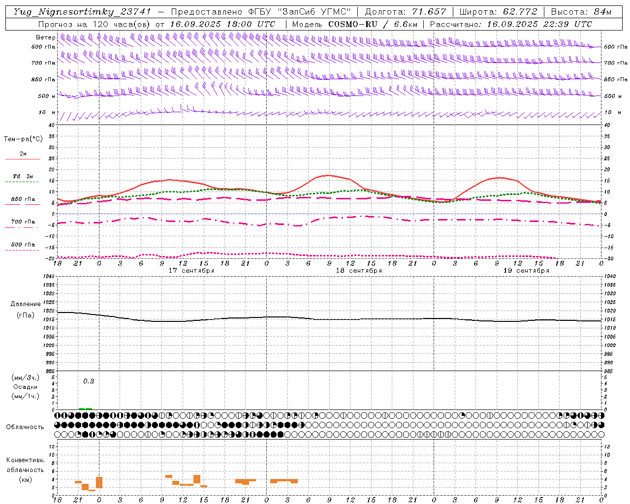Click the 17 сентября date label
The width and height of the screenshot is (630, 504).
(191, 271)
